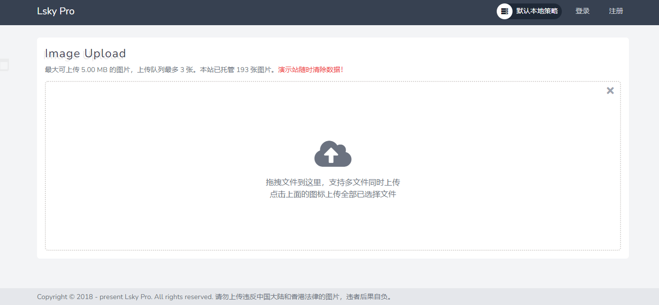Open the 默认本地策略 strategy dropdown

click(537, 11)
